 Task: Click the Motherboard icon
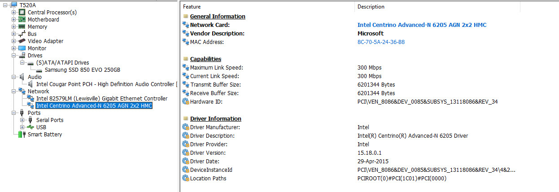tap(22, 19)
